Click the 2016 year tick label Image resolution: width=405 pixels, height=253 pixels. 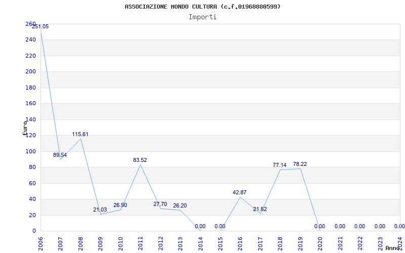240,244
